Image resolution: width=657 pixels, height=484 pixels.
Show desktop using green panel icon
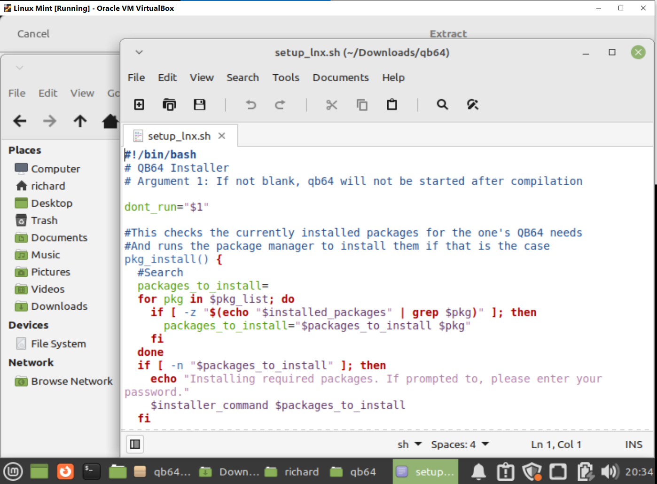[39, 471]
